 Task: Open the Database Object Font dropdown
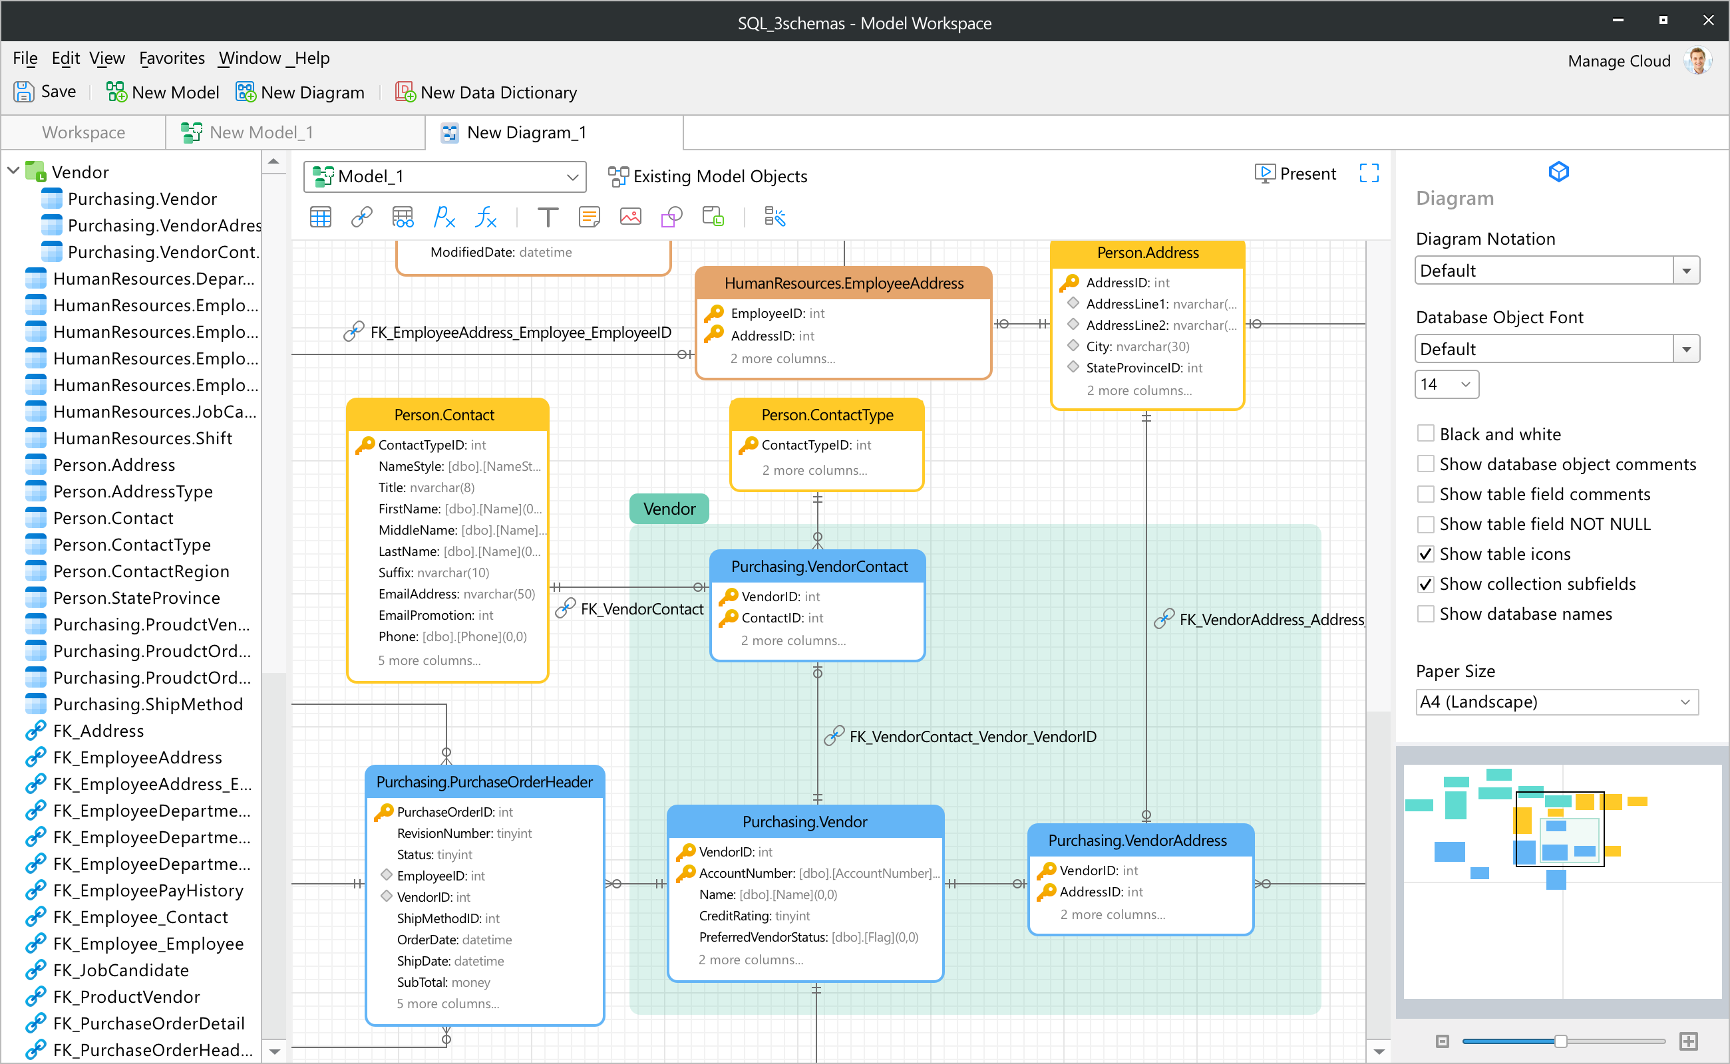click(x=1558, y=349)
